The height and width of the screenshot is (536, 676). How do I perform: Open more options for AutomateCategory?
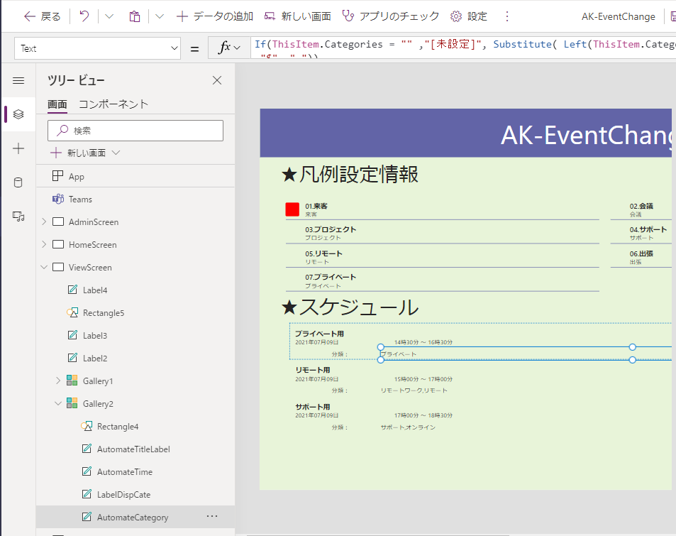(211, 517)
